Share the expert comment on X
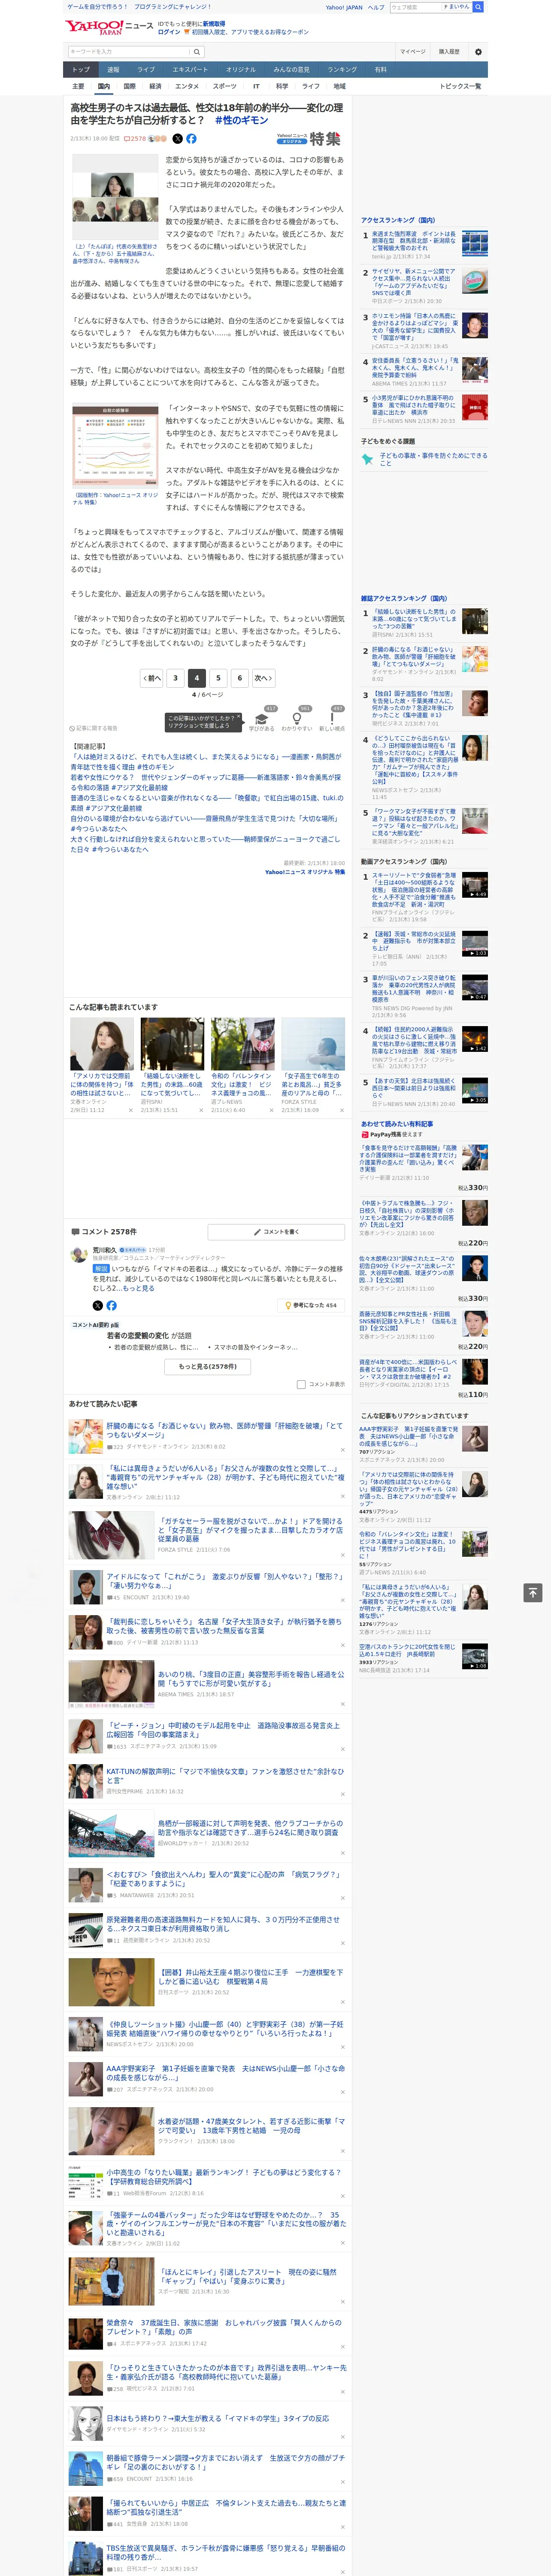Image resolution: width=551 pixels, height=2576 pixels. (x=97, y=1305)
